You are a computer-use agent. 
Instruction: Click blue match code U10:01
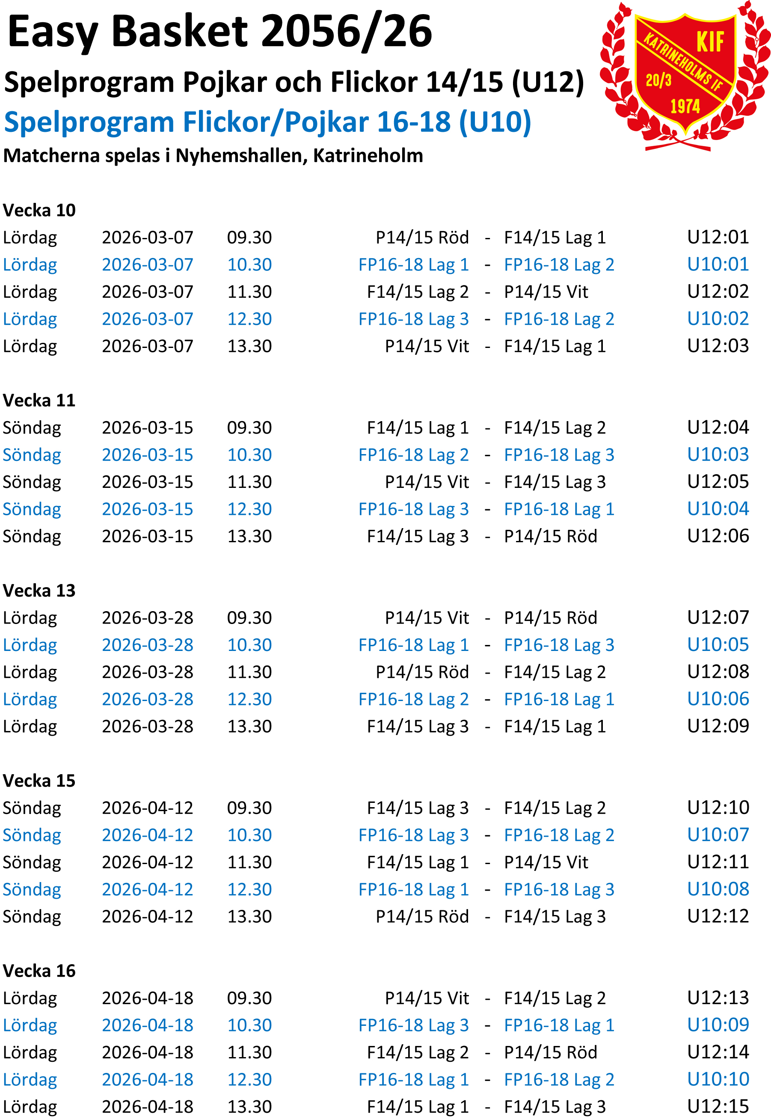click(x=718, y=264)
